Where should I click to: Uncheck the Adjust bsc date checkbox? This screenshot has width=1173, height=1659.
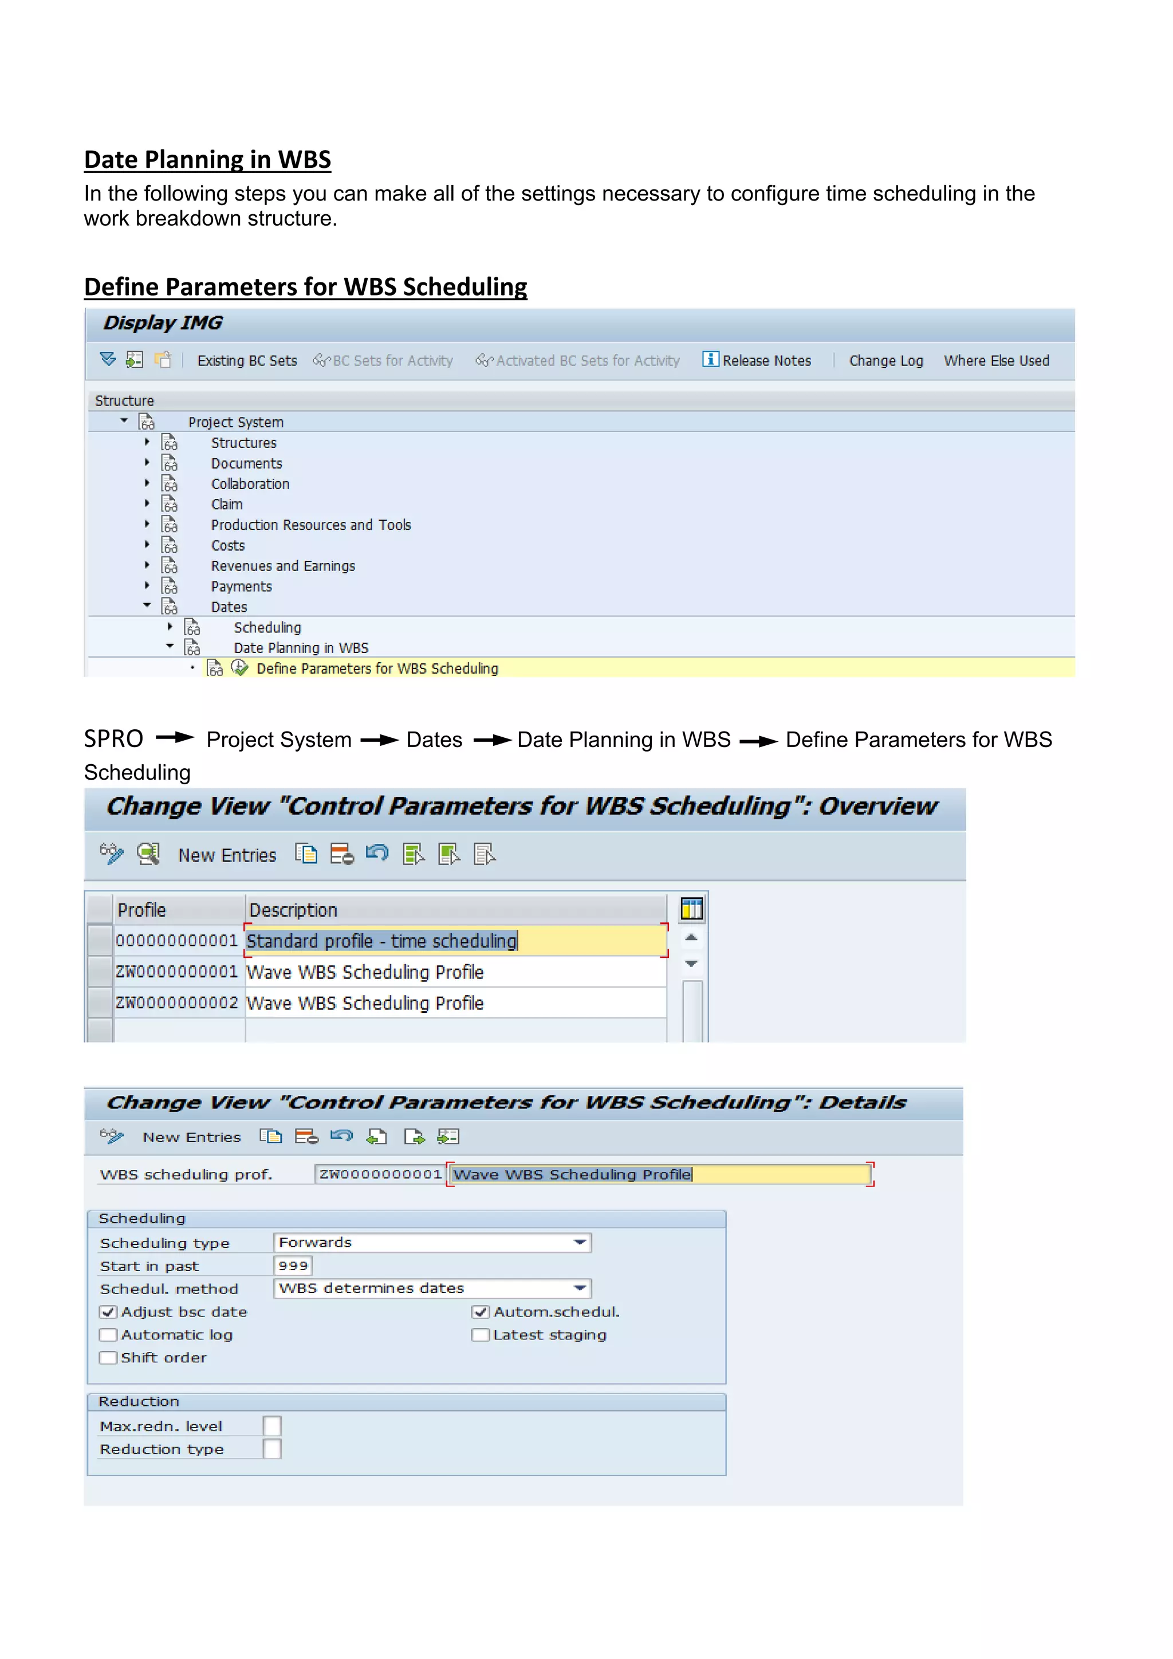click(x=108, y=1311)
